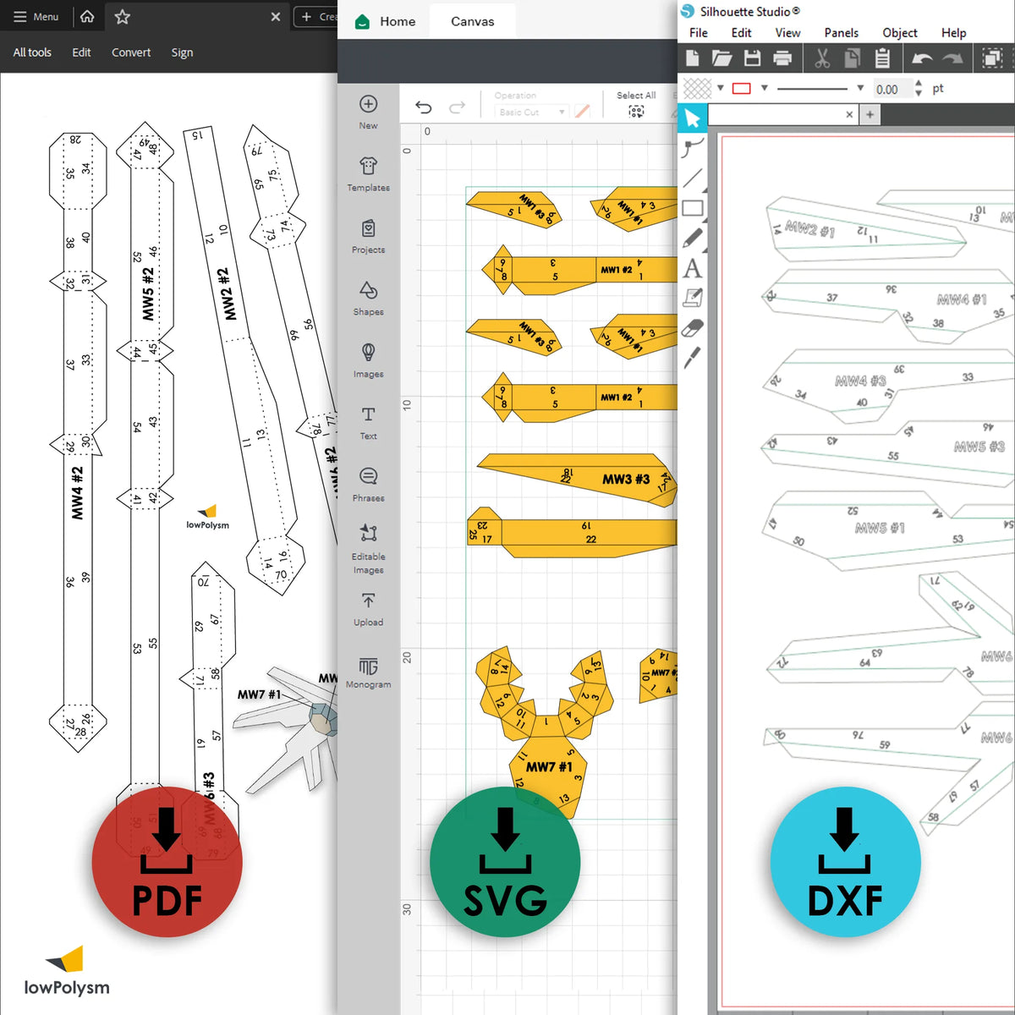
Task: Click the Redo arrow in Silhouette toolbar
Action: coord(952,58)
